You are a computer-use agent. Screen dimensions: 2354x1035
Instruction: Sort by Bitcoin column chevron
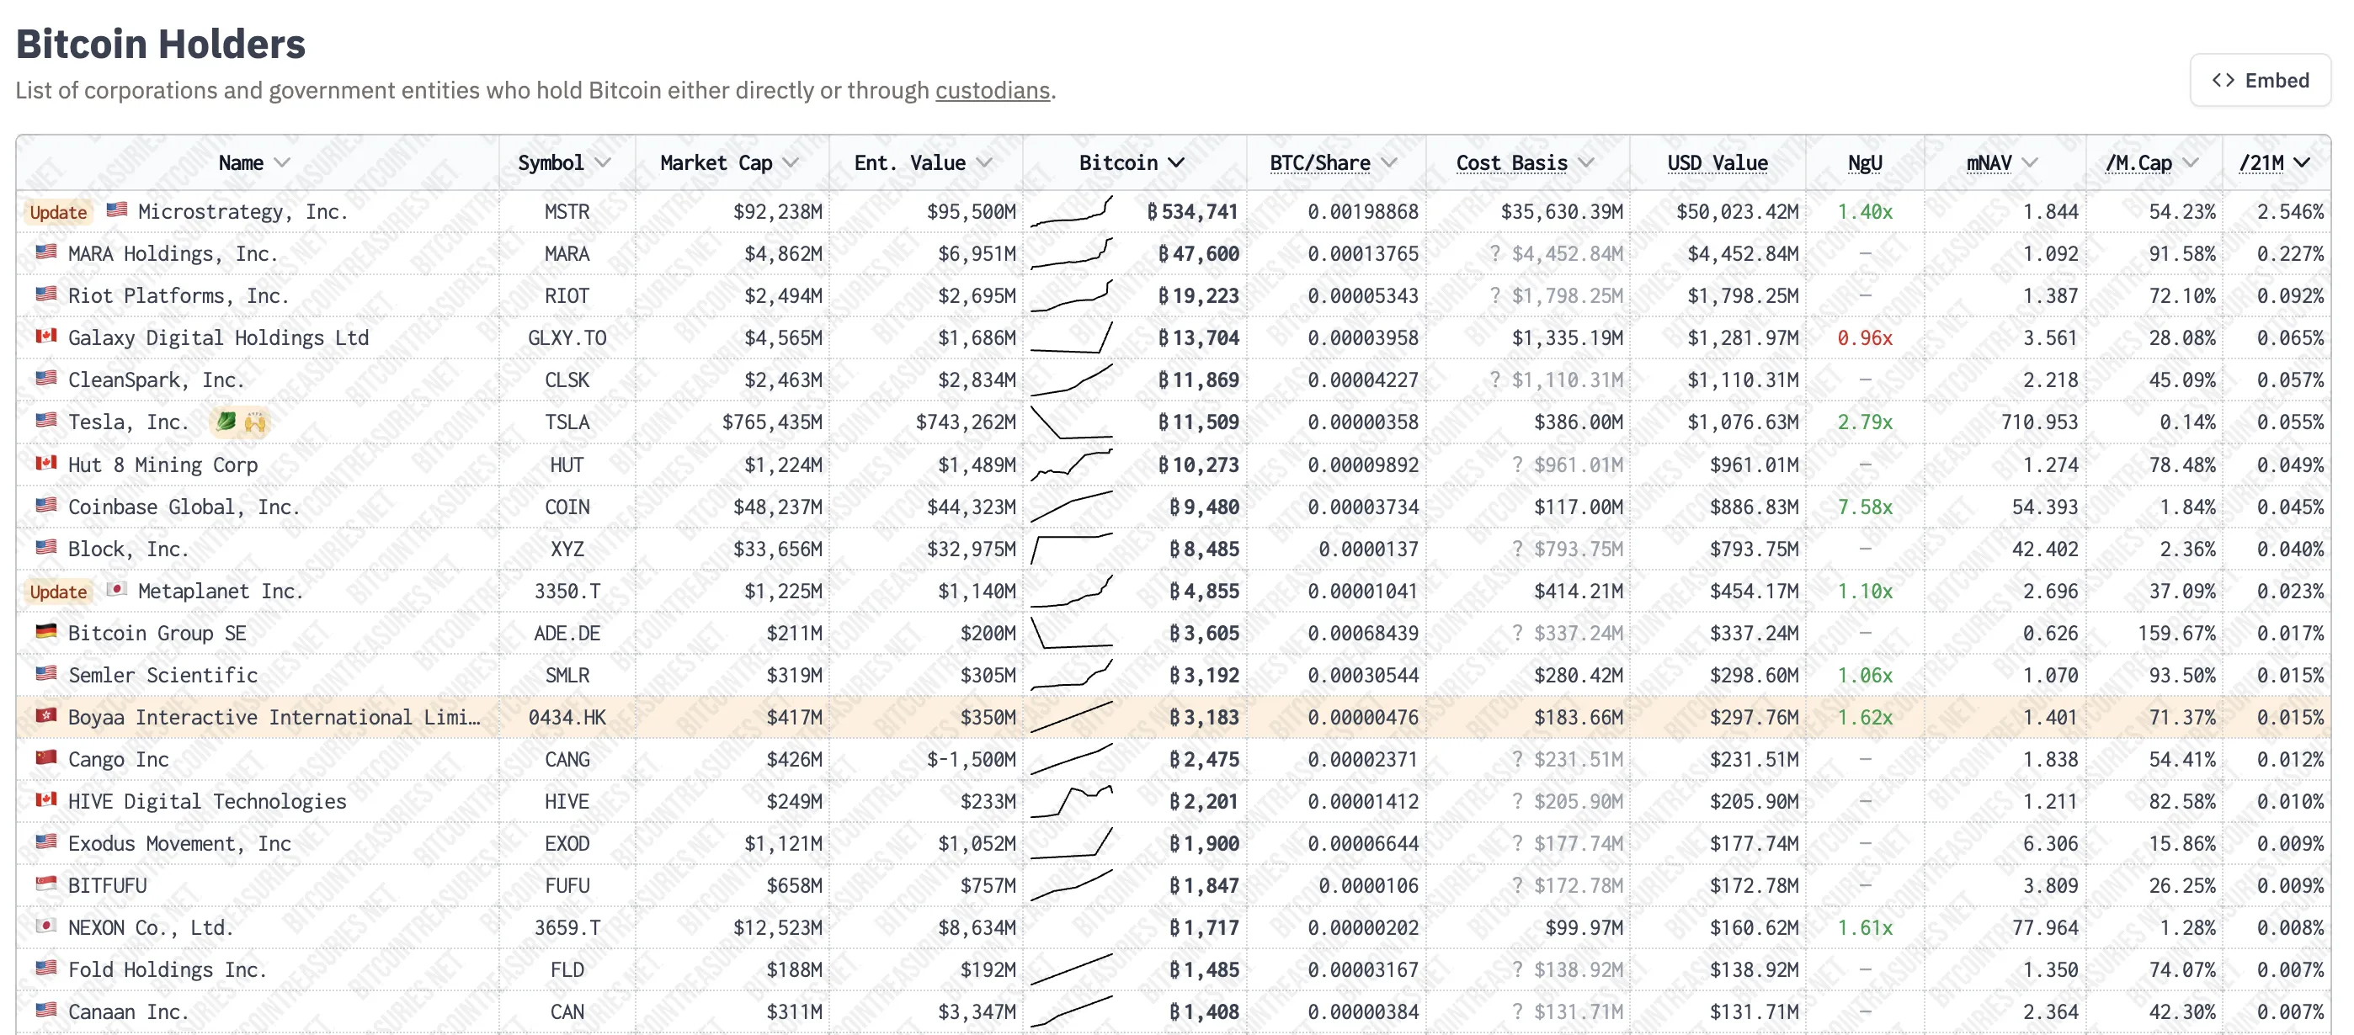tap(1176, 162)
